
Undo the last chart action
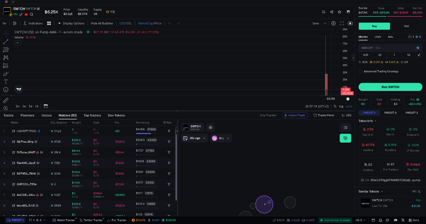pyautogui.click(x=170, y=23)
